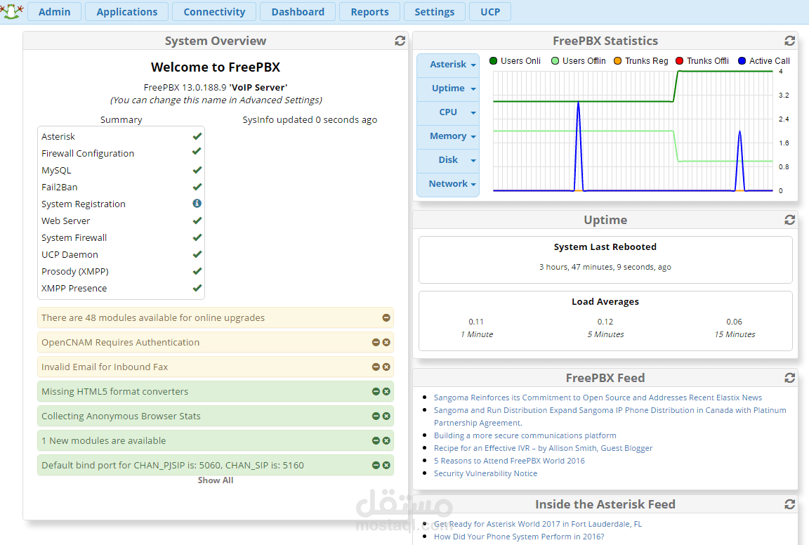Reload the FreePBX Feed panel
Screen dimensions: 809x545
(789, 379)
